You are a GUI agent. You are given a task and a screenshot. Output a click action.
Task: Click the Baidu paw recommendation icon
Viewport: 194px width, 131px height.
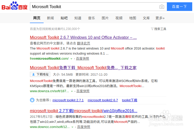tap(32, 100)
